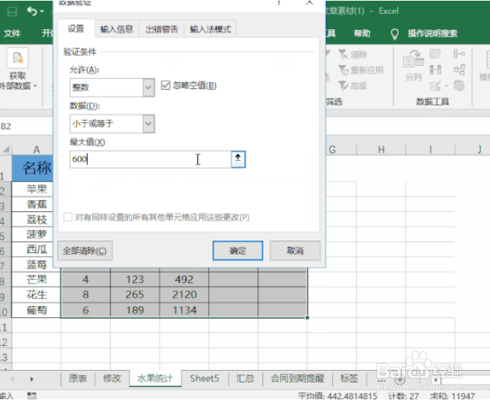Switch to the 输入法模式 dialog tab
This screenshot has width=490, height=403.
[x=210, y=29]
